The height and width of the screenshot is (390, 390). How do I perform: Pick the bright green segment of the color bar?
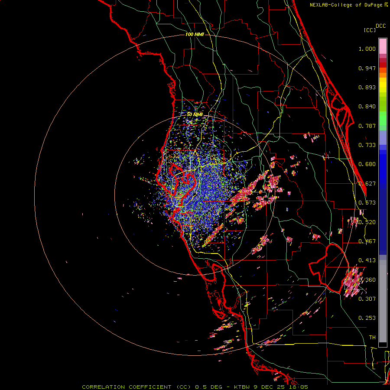(x=383, y=118)
